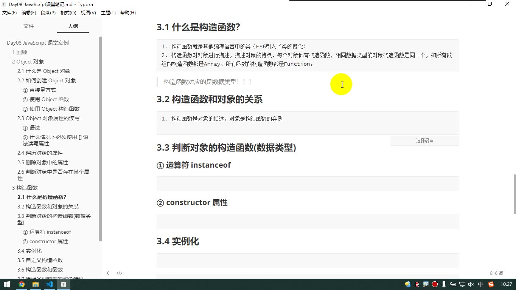The height and width of the screenshot is (290, 516).
Task: Hide the sidebar with the left chevron
Action: click(x=108, y=273)
